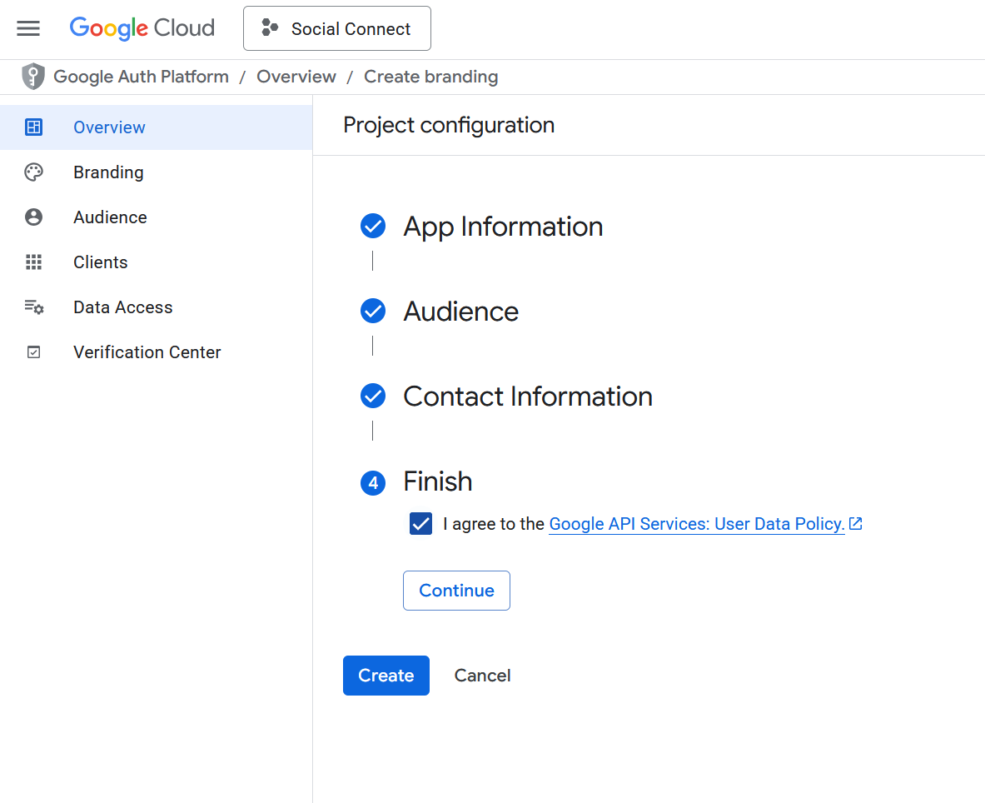Click the Finish step heading
This screenshot has height=803, width=985.
click(x=438, y=482)
